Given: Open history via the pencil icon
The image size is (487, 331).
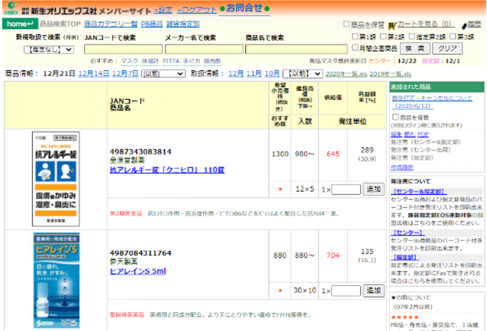Looking at the screenshot, I should 464,25.
